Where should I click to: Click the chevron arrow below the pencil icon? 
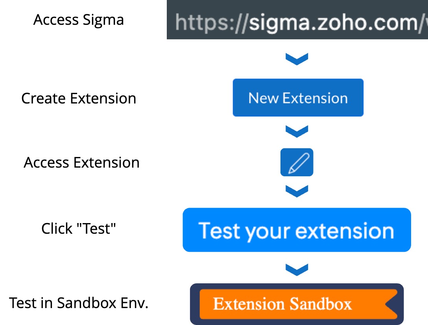pos(297,191)
